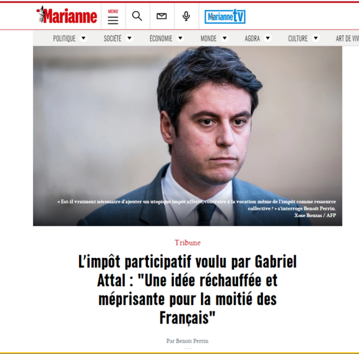Go to the MONDE section

(208, 38)
